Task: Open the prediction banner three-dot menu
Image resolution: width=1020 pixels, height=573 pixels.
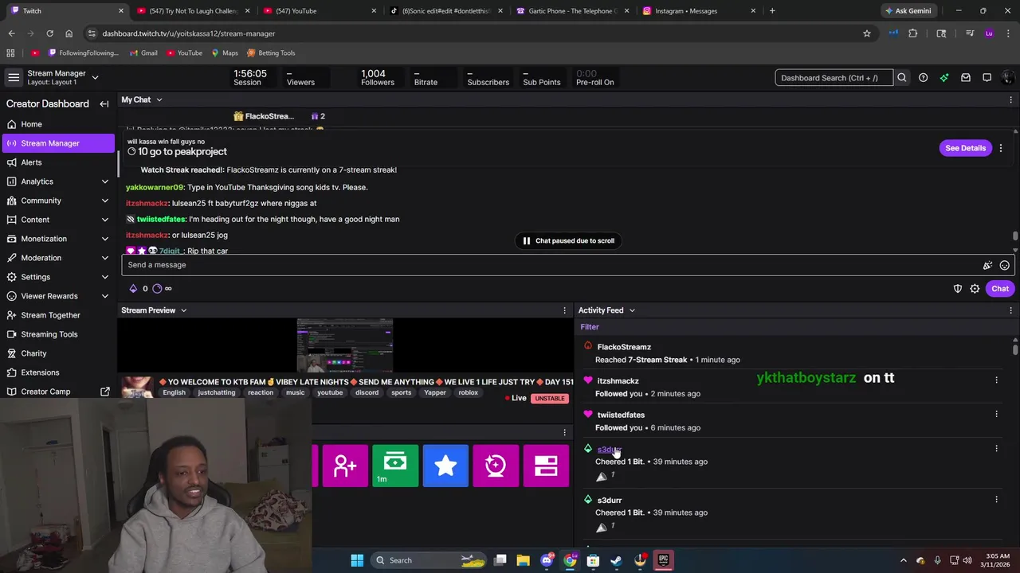Action: click(x=1001, y=148)
